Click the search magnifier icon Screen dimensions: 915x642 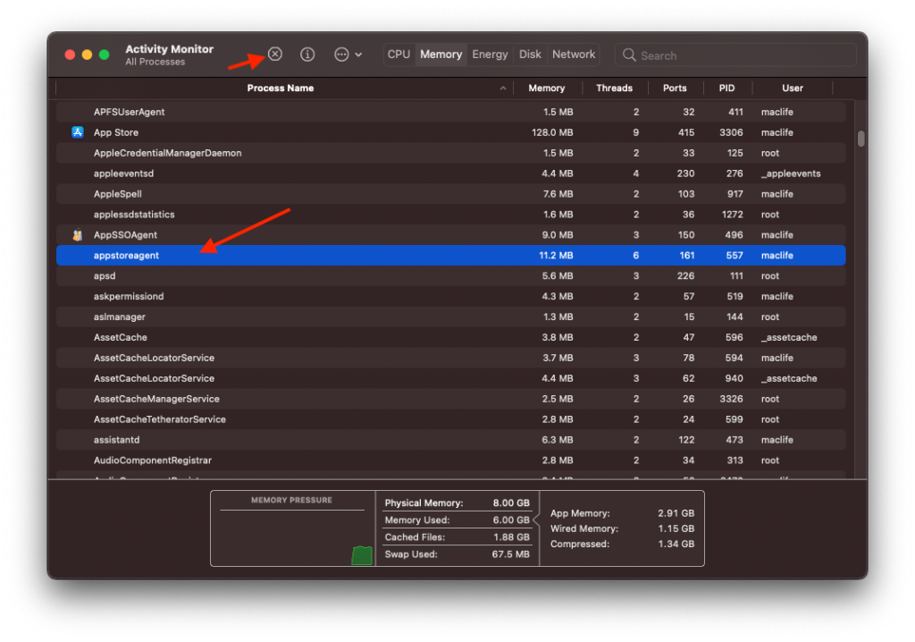pyautogui.click(x=628, y=55)
